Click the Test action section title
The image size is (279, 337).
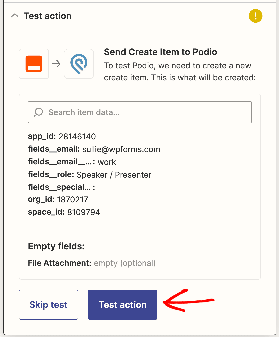[x=48, y=16]
